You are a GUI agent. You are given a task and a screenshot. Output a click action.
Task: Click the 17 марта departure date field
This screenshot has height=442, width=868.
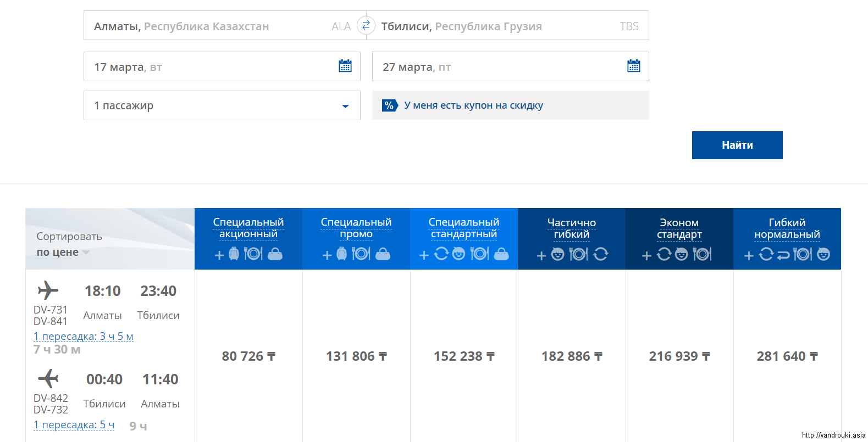[x=222, y=66]
